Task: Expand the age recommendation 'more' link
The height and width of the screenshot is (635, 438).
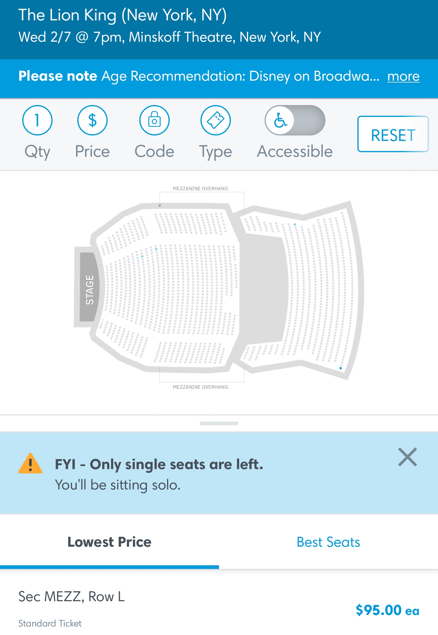Action: coord(403,76)
